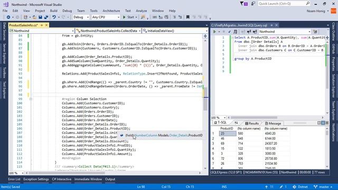The height and width of the screenshot is (190, 338).
Task: Open the Northwind.ProductSalesInfo.CollectData type dropdown
Action: click(108, 31)
